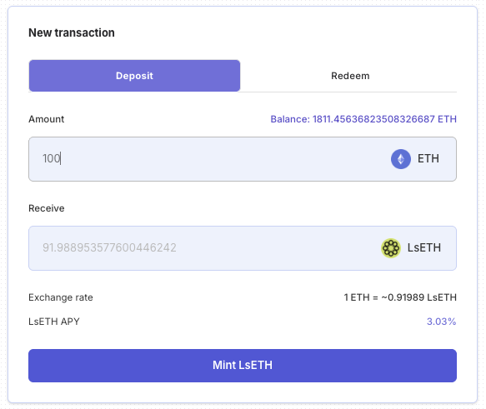Switch to the Redeem tab

coord(350,76)
